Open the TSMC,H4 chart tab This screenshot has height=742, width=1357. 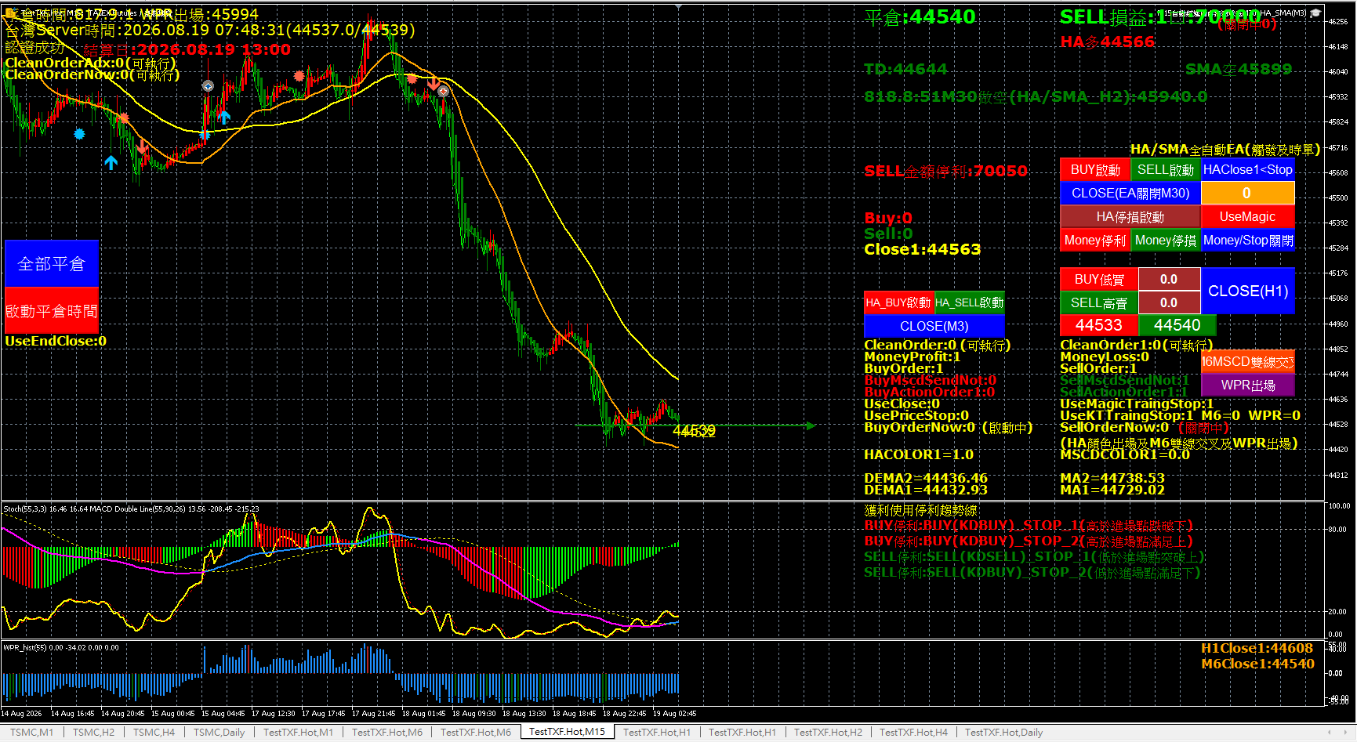[154, 733]
